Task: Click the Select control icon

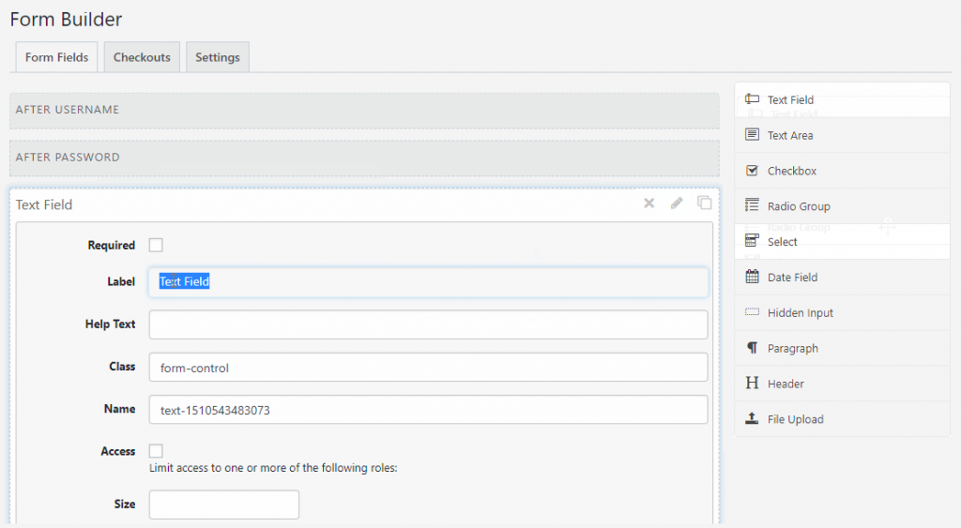Action: click(x=752, y=240)
